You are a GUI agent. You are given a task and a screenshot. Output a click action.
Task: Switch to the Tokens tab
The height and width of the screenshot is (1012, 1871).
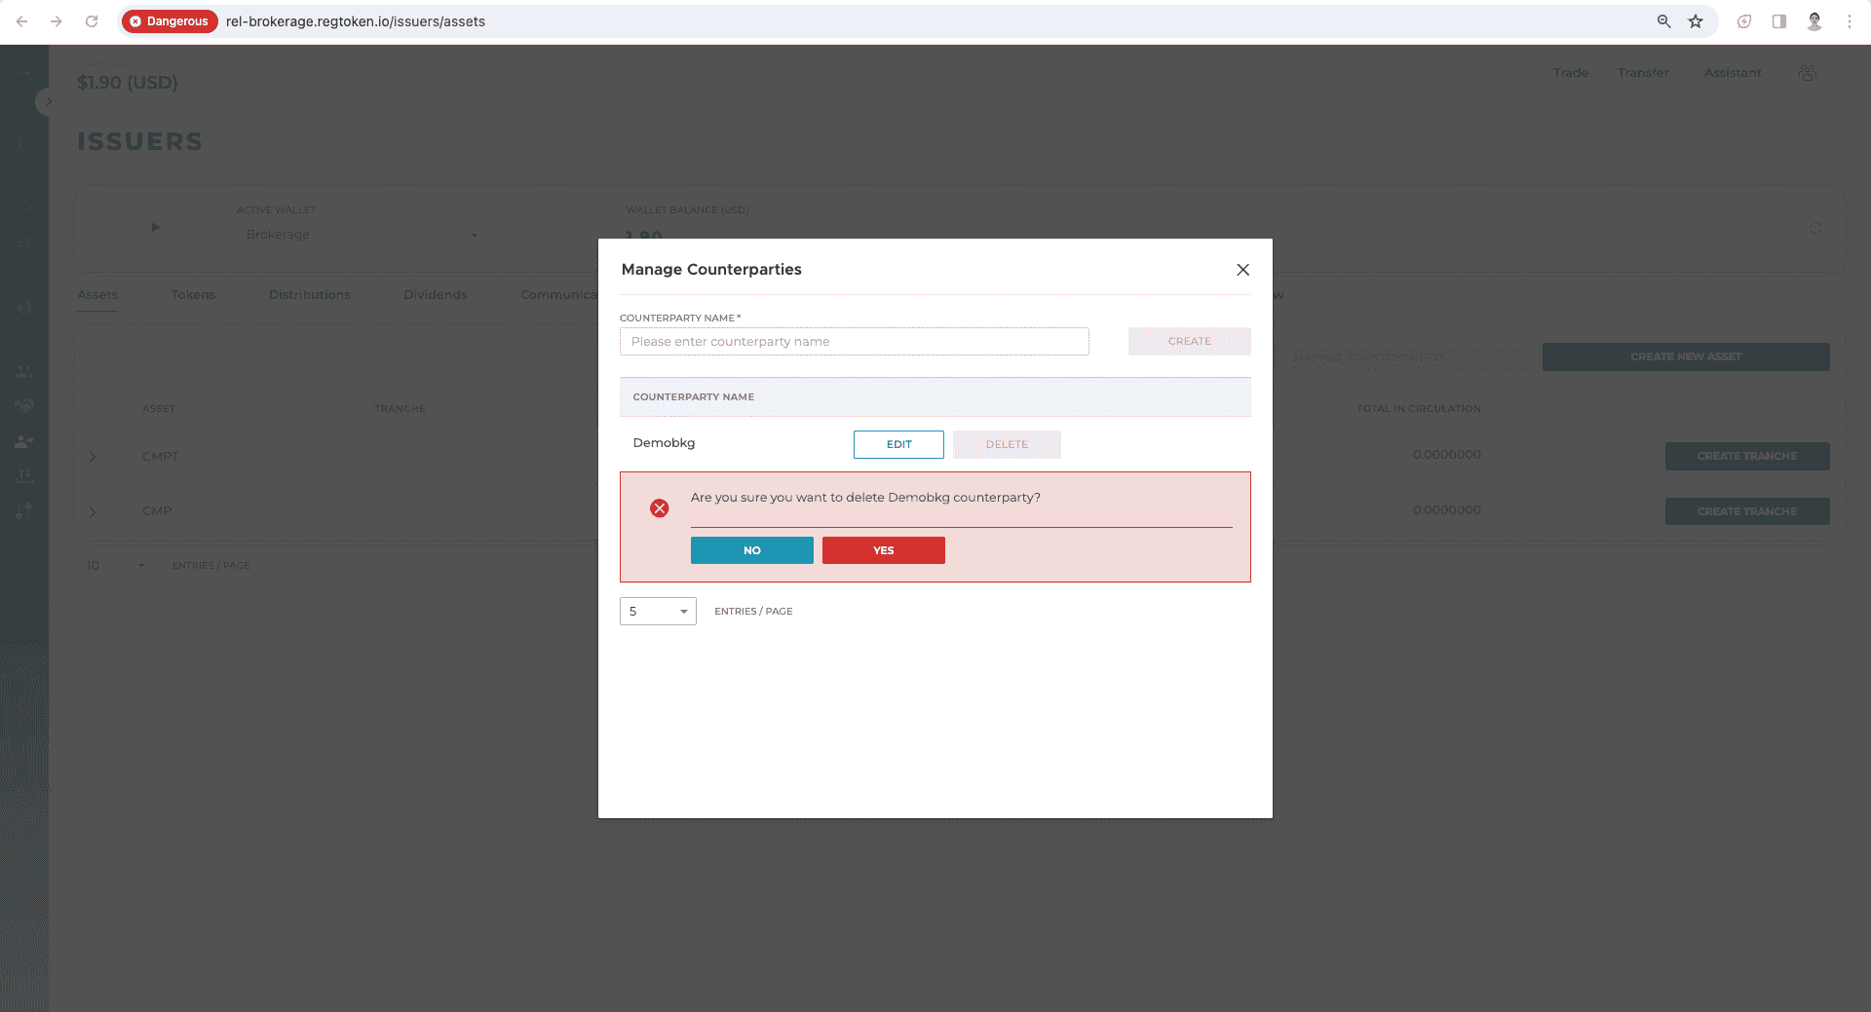click(x=193, y=295)
